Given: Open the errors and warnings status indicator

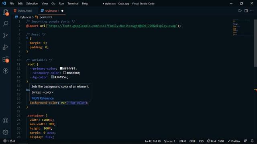Looking at the screenshot, I should click(x=9, y=141).
